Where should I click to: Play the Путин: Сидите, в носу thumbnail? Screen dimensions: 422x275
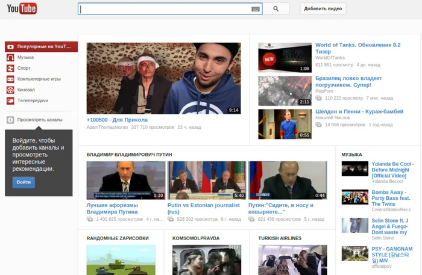(x=288, y=180)
